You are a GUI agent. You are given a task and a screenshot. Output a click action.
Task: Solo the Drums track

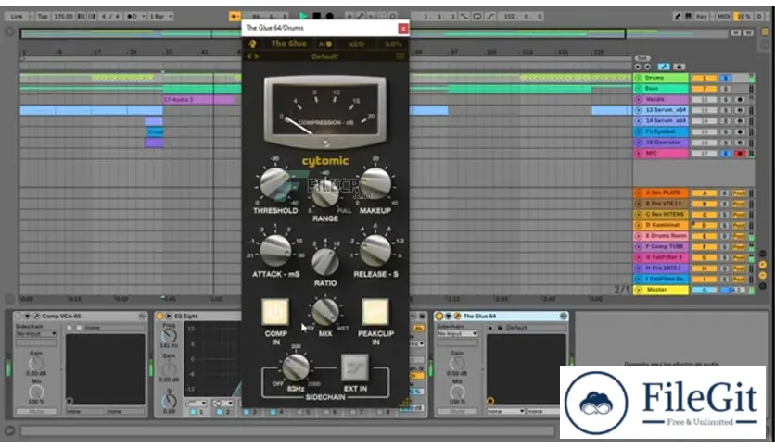click(725, 78)
